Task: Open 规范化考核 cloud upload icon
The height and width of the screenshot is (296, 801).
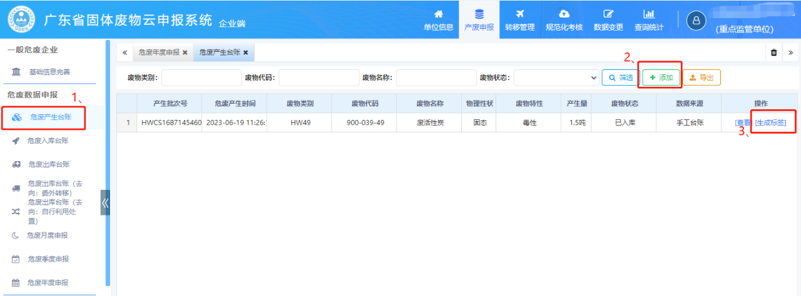Action: [564, 14]
